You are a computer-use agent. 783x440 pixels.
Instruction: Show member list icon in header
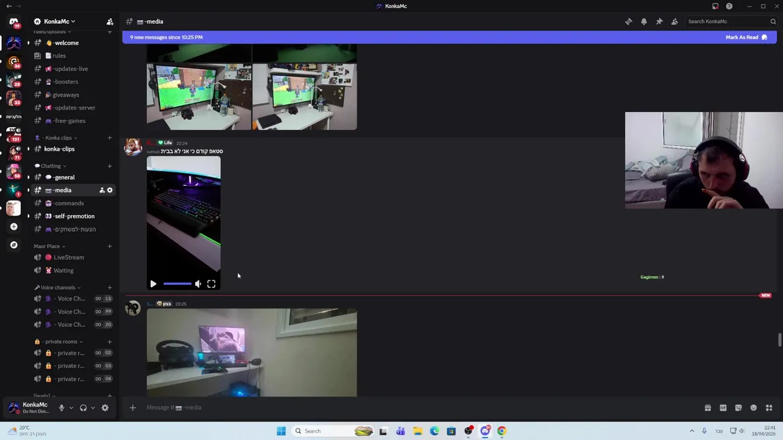coord(675,21)
